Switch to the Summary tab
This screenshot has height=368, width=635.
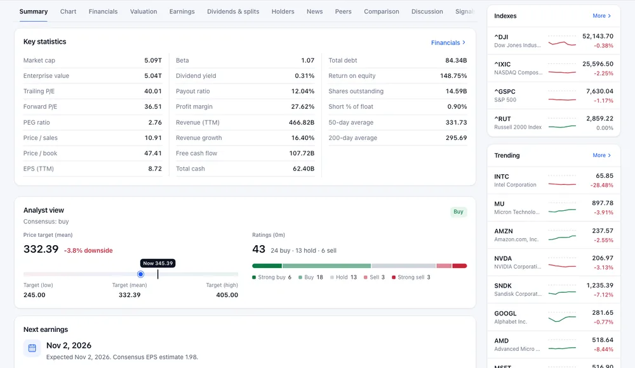pyautogui.click(x=34, y=11)
